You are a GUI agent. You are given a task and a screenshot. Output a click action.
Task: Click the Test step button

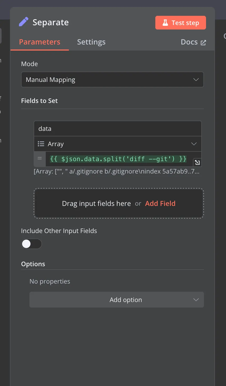pyautogui.click(x=181, y=23)
